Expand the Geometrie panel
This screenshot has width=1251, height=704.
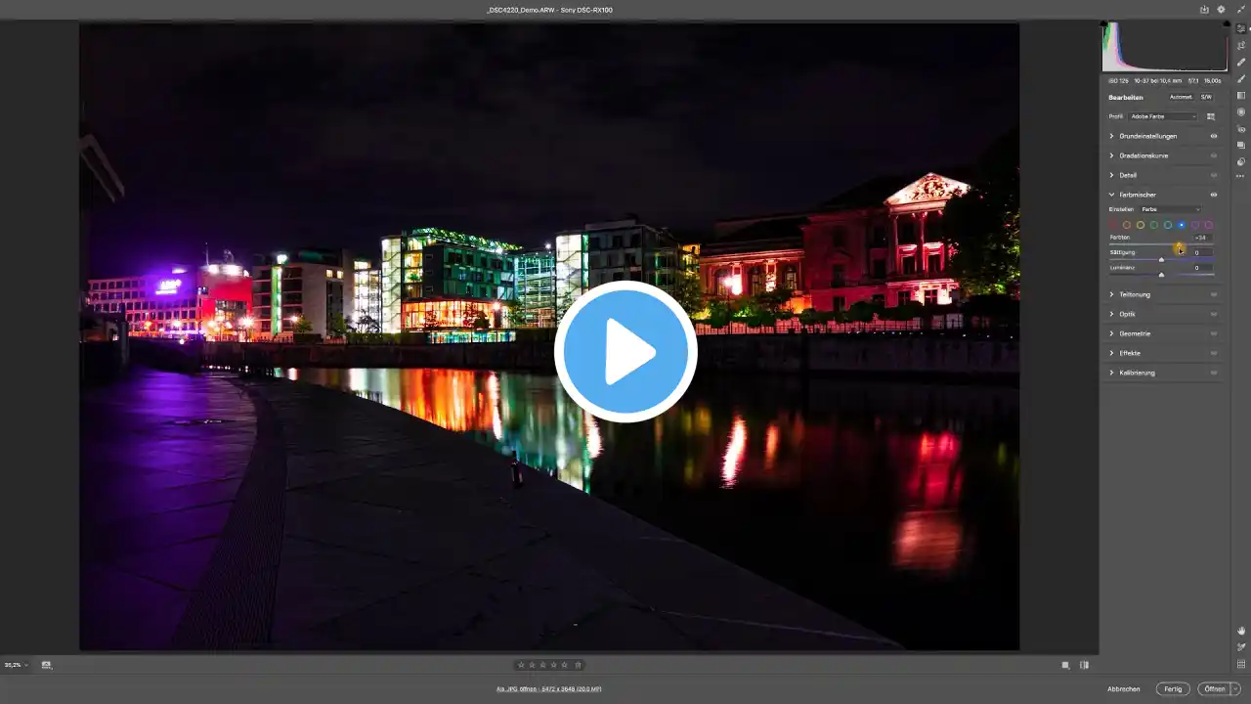coord(1112,333)
